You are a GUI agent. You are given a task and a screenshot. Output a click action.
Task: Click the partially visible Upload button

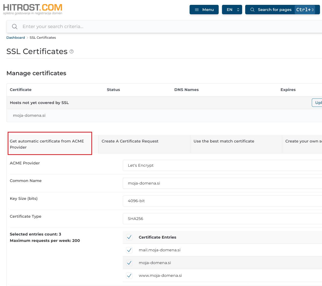(x=317, y=102)
